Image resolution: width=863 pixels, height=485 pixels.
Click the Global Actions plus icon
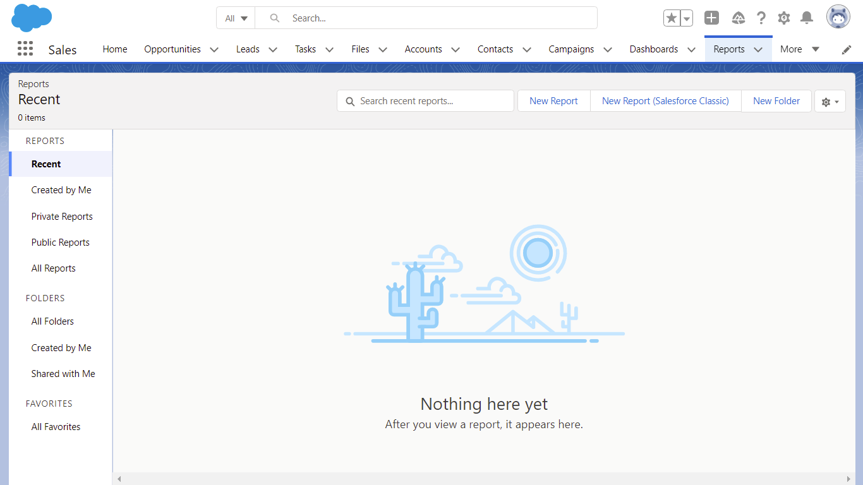pos(711,18)
